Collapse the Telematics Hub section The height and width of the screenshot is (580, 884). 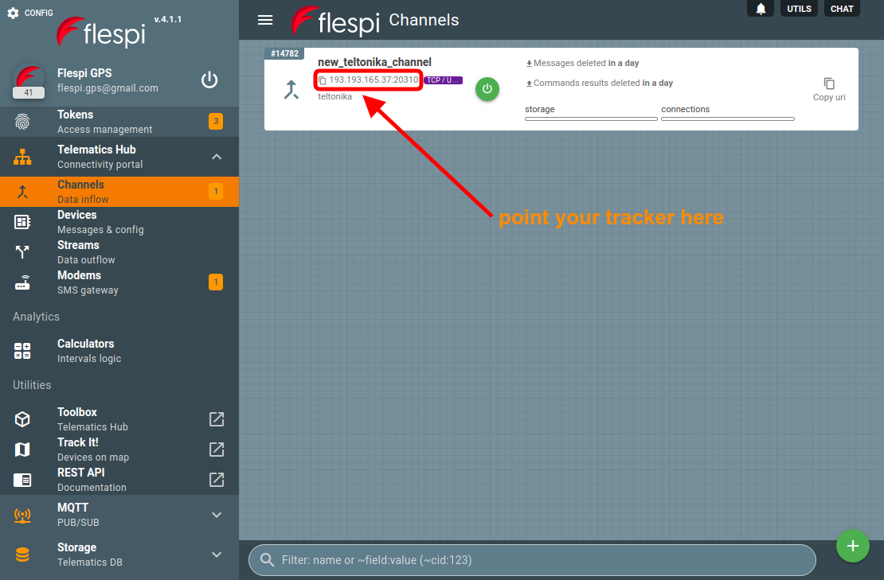[217, 157]
